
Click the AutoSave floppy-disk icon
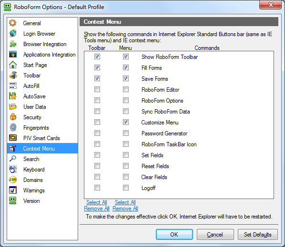13,96
